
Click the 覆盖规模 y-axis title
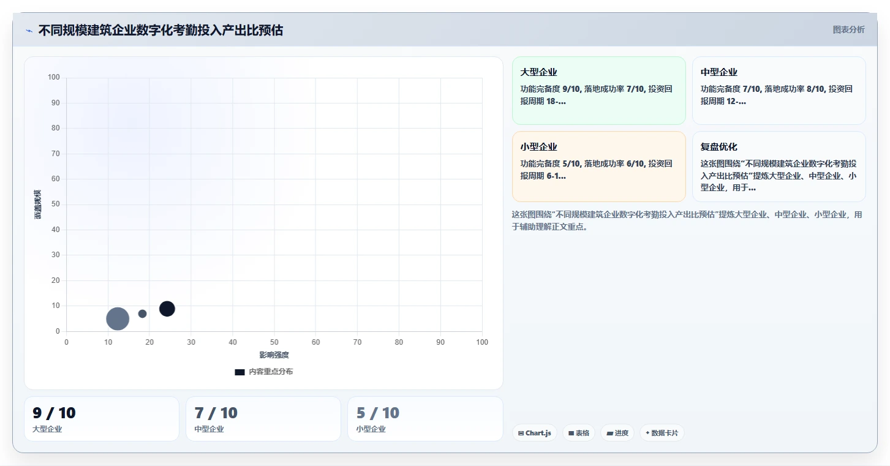coord(37,205)
